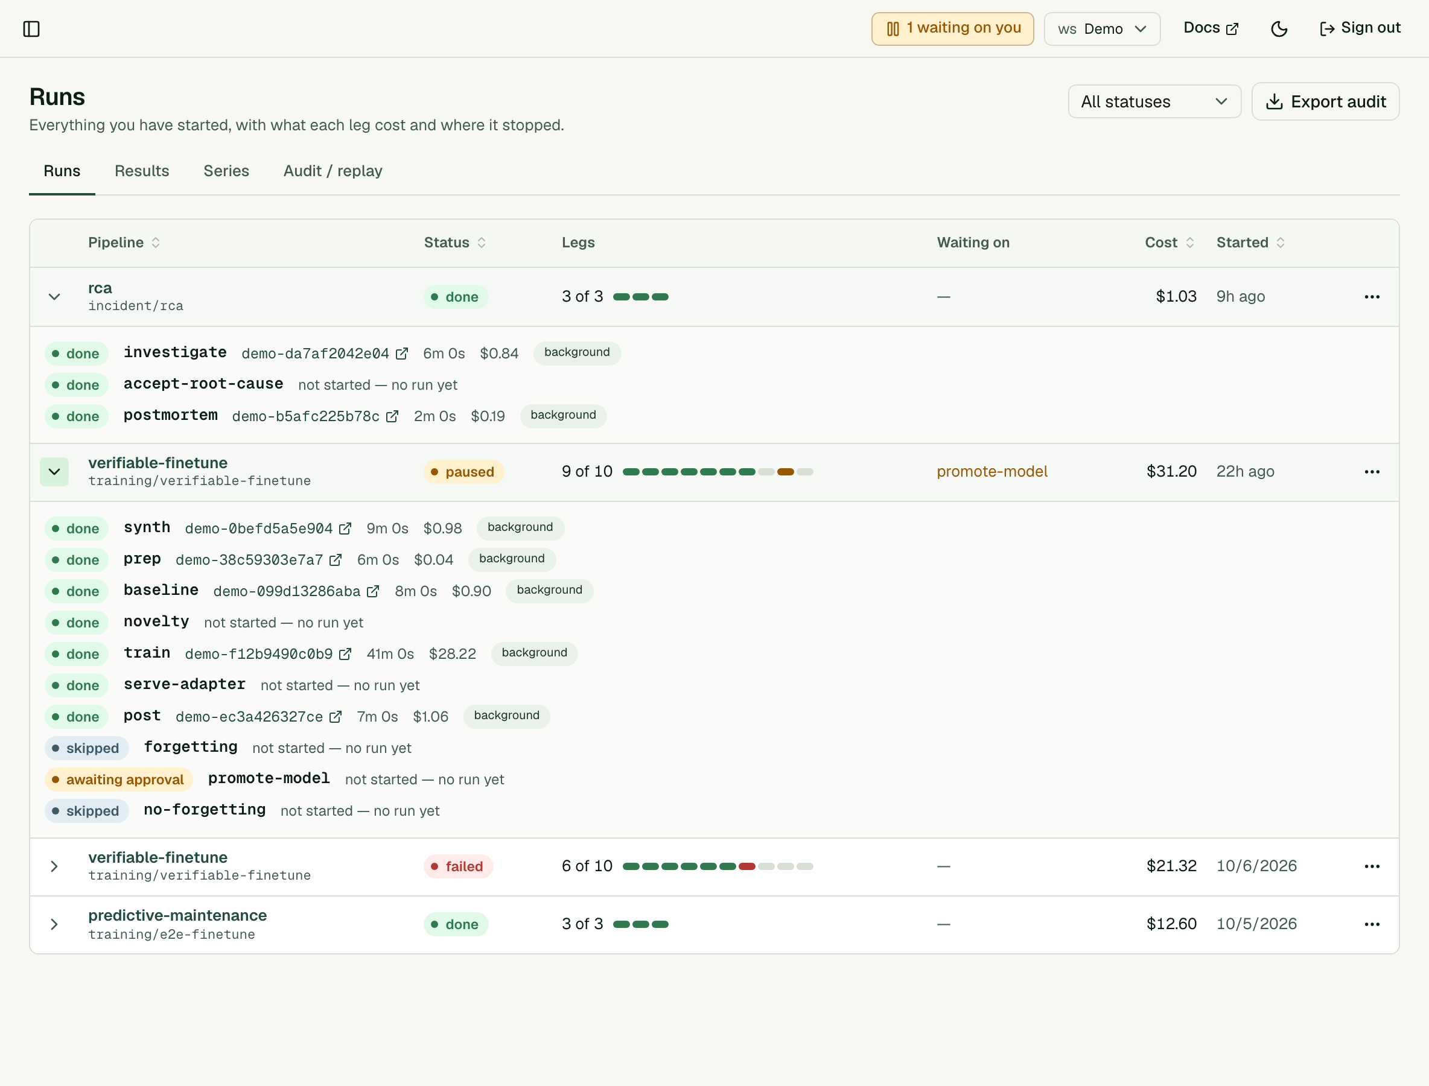Screen dimensions: 1429x1086
Task: Click the 1 waiting on you button
Action: [952, 29]
